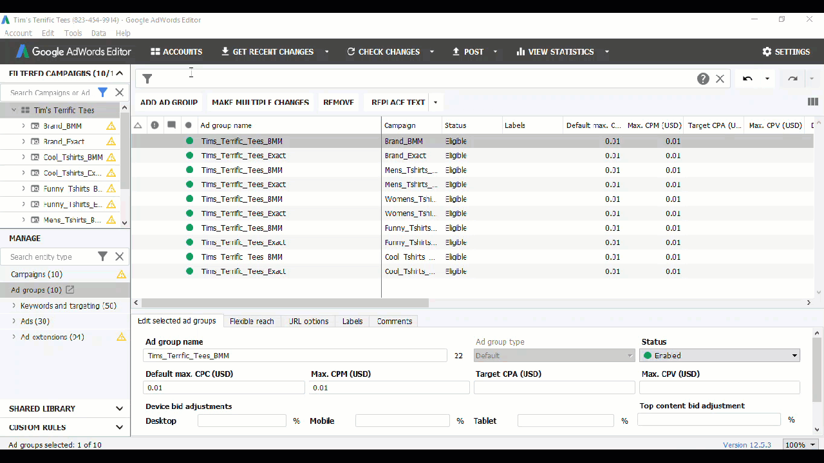Click Make Multiple Changes button
The width and height of the screenshot is (824, 463).
click(260, 102)
